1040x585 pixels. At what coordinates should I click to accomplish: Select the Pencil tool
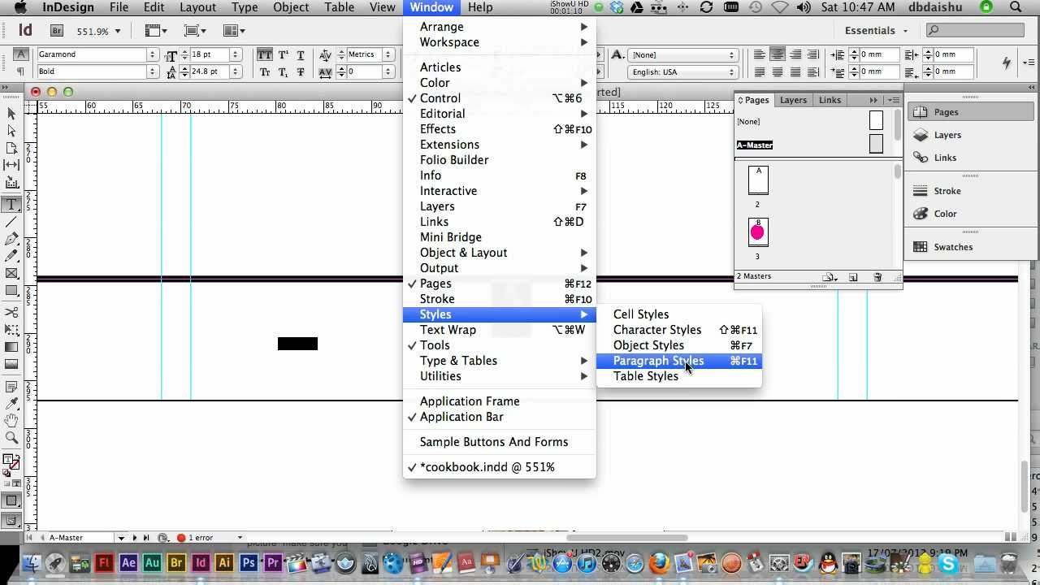[11, 256]
